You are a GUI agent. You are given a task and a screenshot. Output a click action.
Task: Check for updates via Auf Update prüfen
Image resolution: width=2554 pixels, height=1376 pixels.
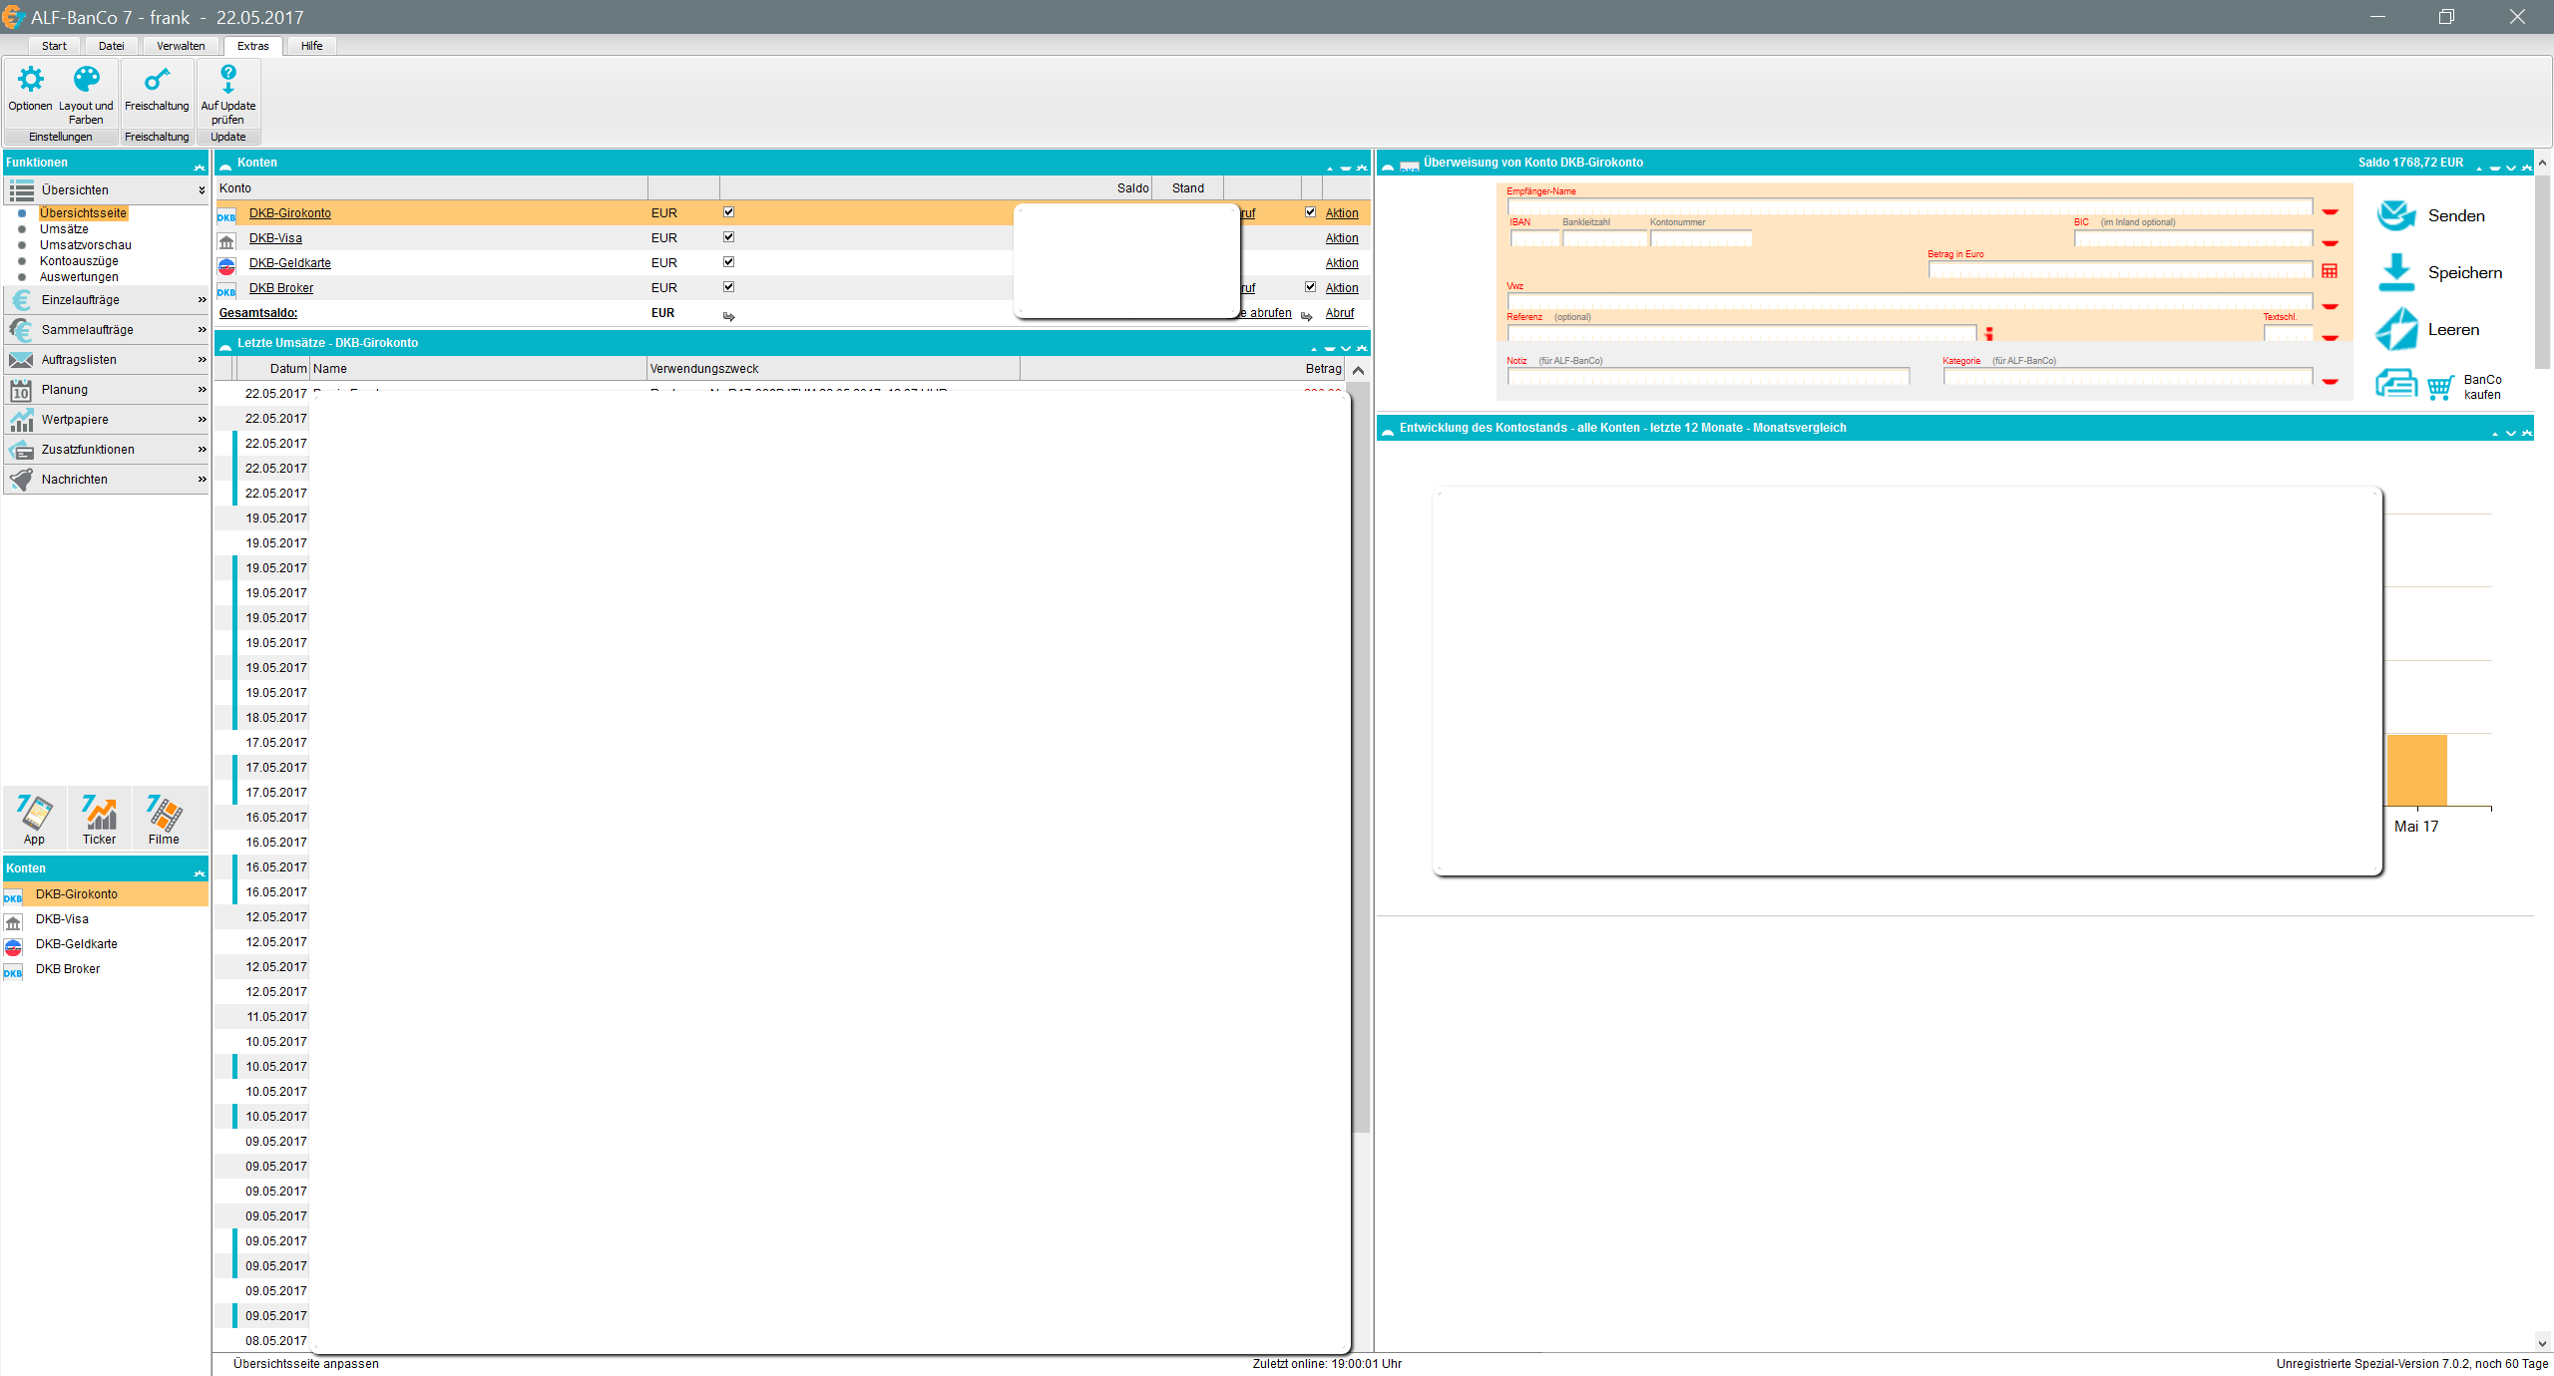[227, 81]
